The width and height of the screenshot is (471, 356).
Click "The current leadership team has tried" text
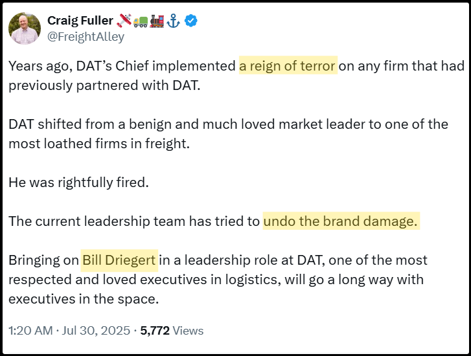[133, 221]
